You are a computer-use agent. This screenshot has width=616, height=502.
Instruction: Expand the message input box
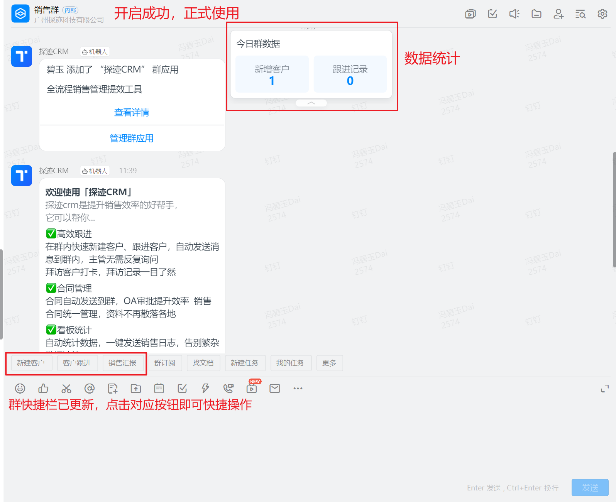(x=605, y=389)
